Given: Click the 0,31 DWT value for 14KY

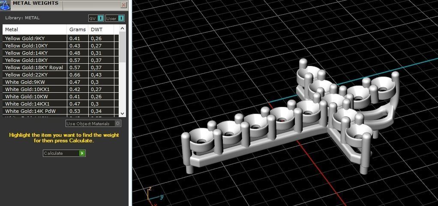Looking at the screenshot, I should coord(96,53).
